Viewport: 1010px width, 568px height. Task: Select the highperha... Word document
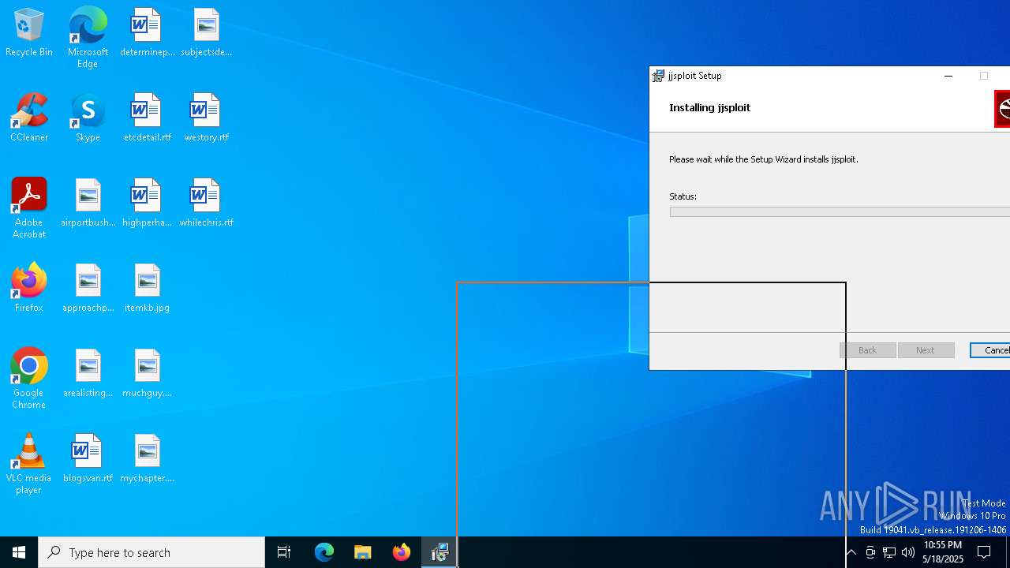[147, 204]
